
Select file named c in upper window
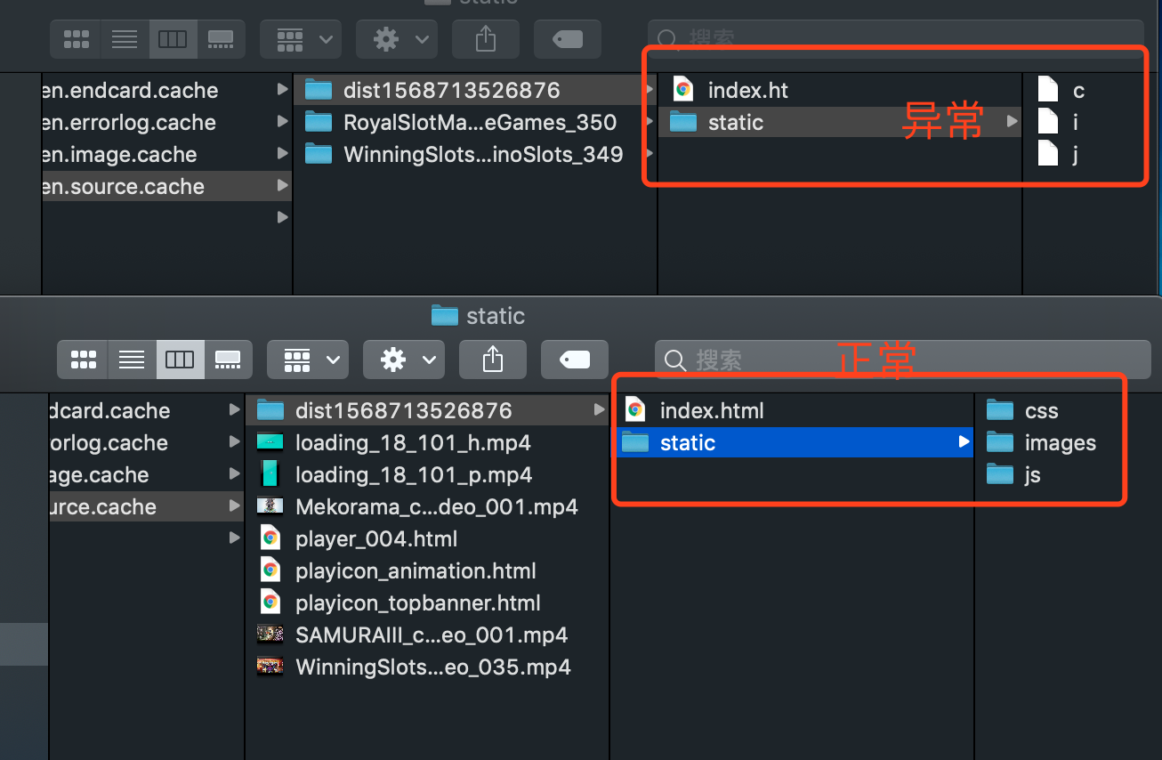1077,91
